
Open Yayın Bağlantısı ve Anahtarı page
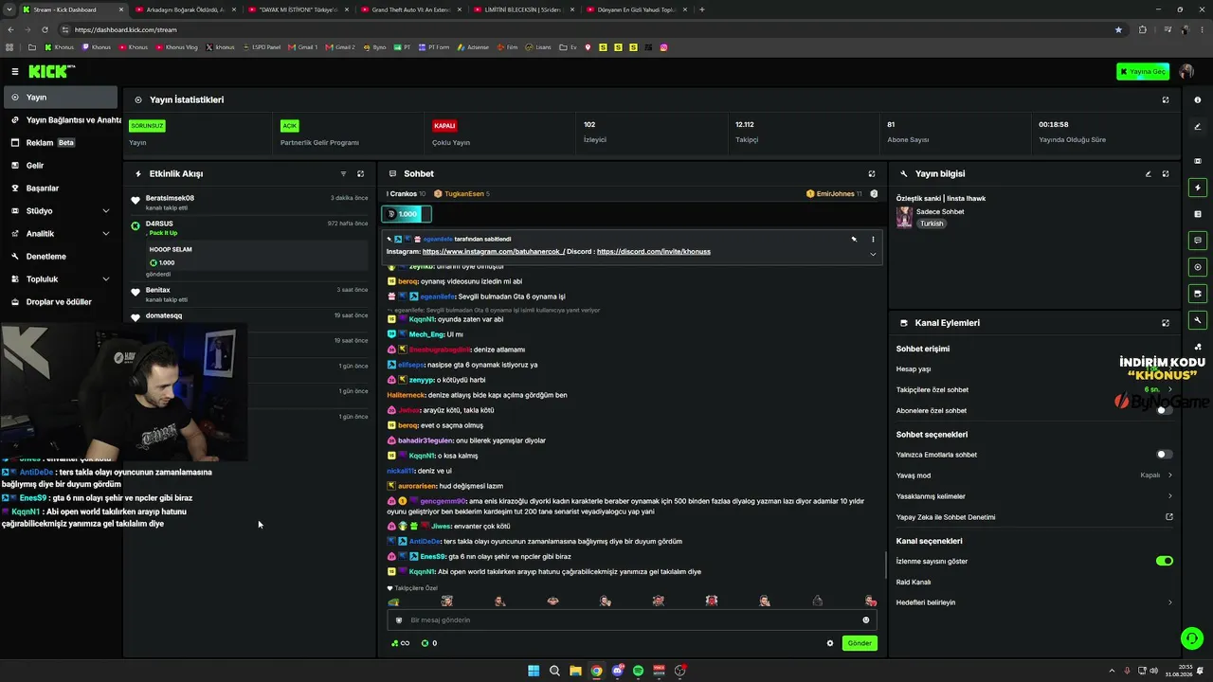point(61,120)
